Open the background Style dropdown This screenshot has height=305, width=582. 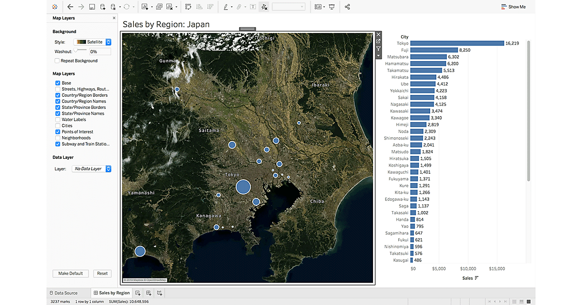tap(92, 42)
